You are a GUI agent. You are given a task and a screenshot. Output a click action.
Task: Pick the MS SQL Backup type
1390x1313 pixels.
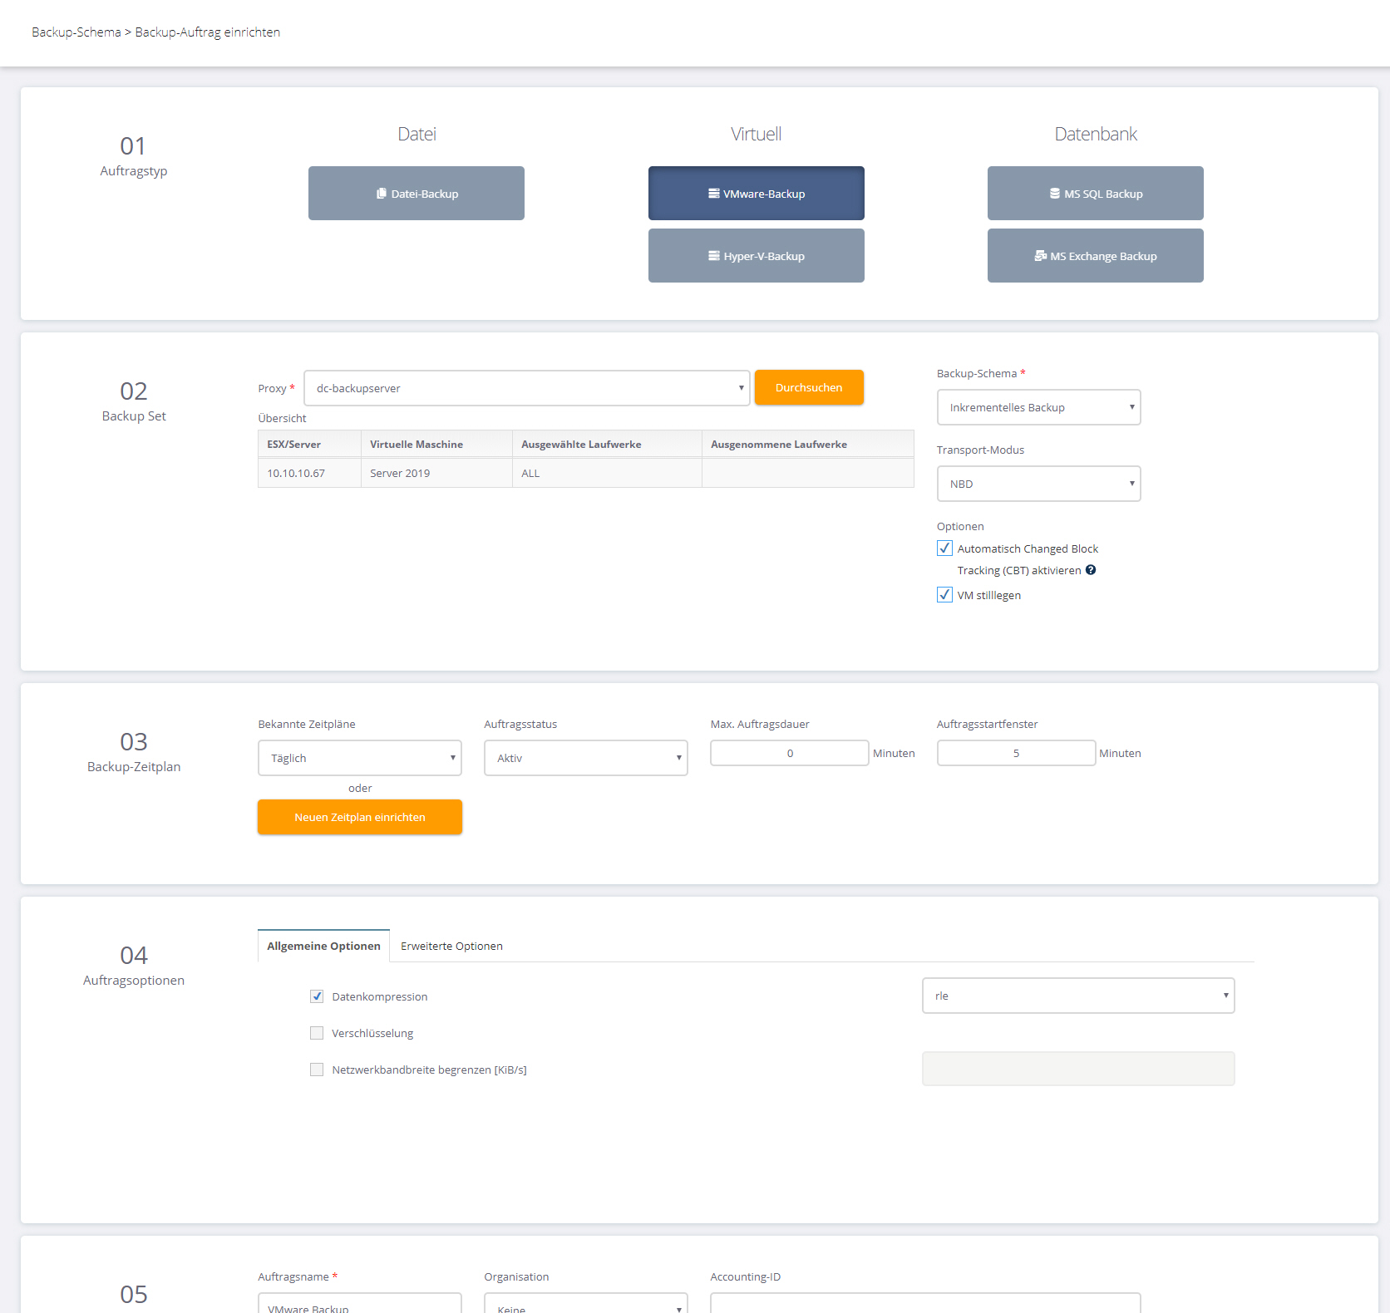(x=1095, y=194)
